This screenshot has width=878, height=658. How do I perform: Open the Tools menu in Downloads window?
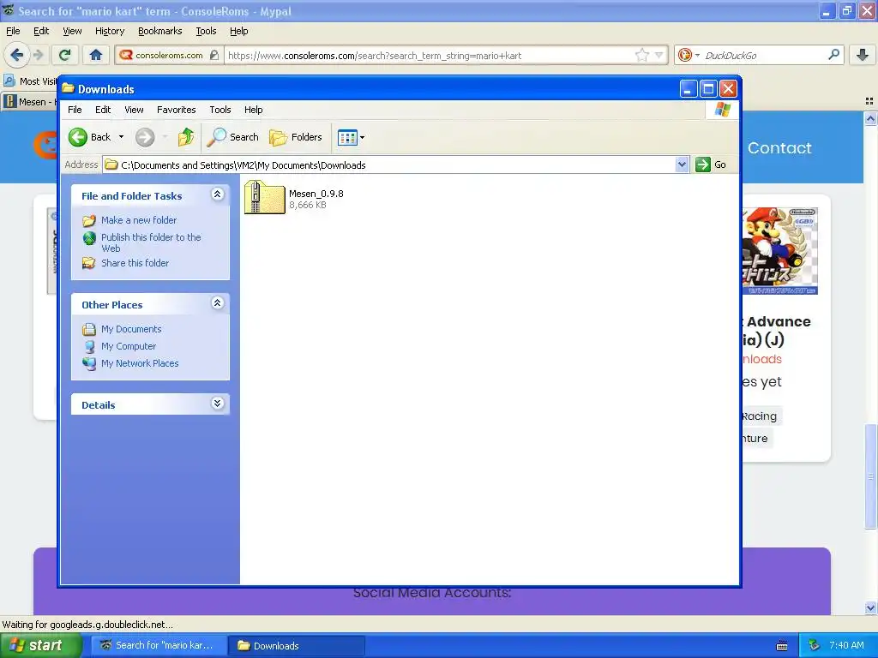pyautogui.click(x=220, y=110)
